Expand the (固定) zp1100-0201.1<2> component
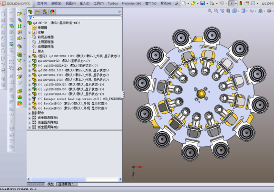274x192 pixels. [x=30, y=56]
